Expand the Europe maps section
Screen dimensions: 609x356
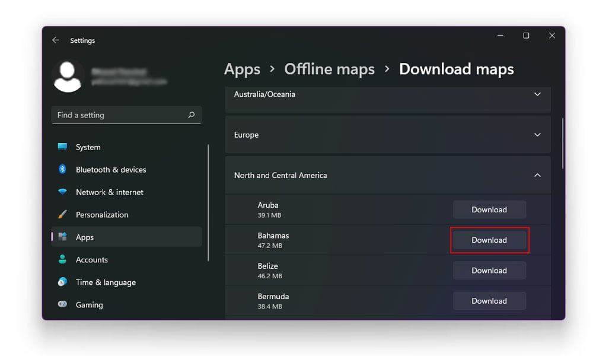tap(537, 135)
